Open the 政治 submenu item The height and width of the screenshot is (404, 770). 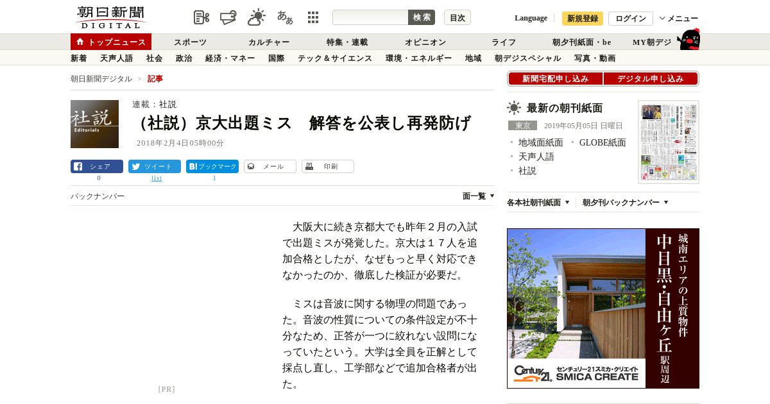pyautogui.click(x=184, y=58)
